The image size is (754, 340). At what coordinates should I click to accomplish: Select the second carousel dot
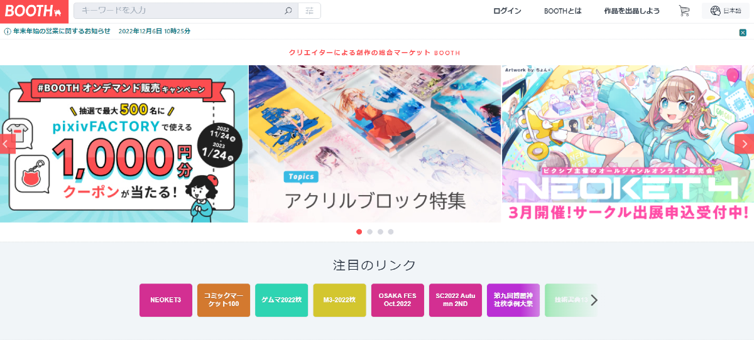tap(369, 231)
